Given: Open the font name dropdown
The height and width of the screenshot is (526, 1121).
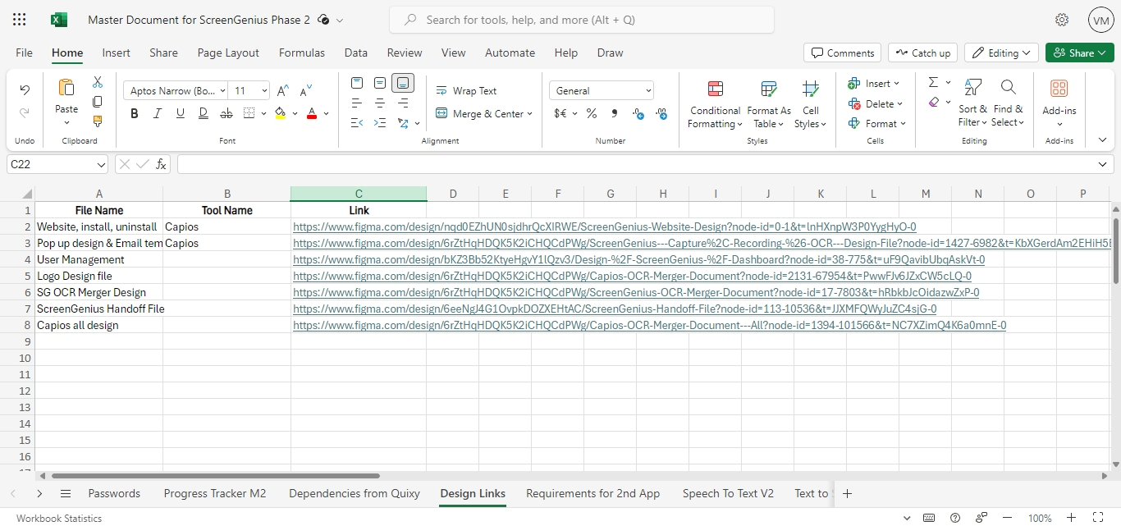Looking at the screenshot, I should click(222, 91).
